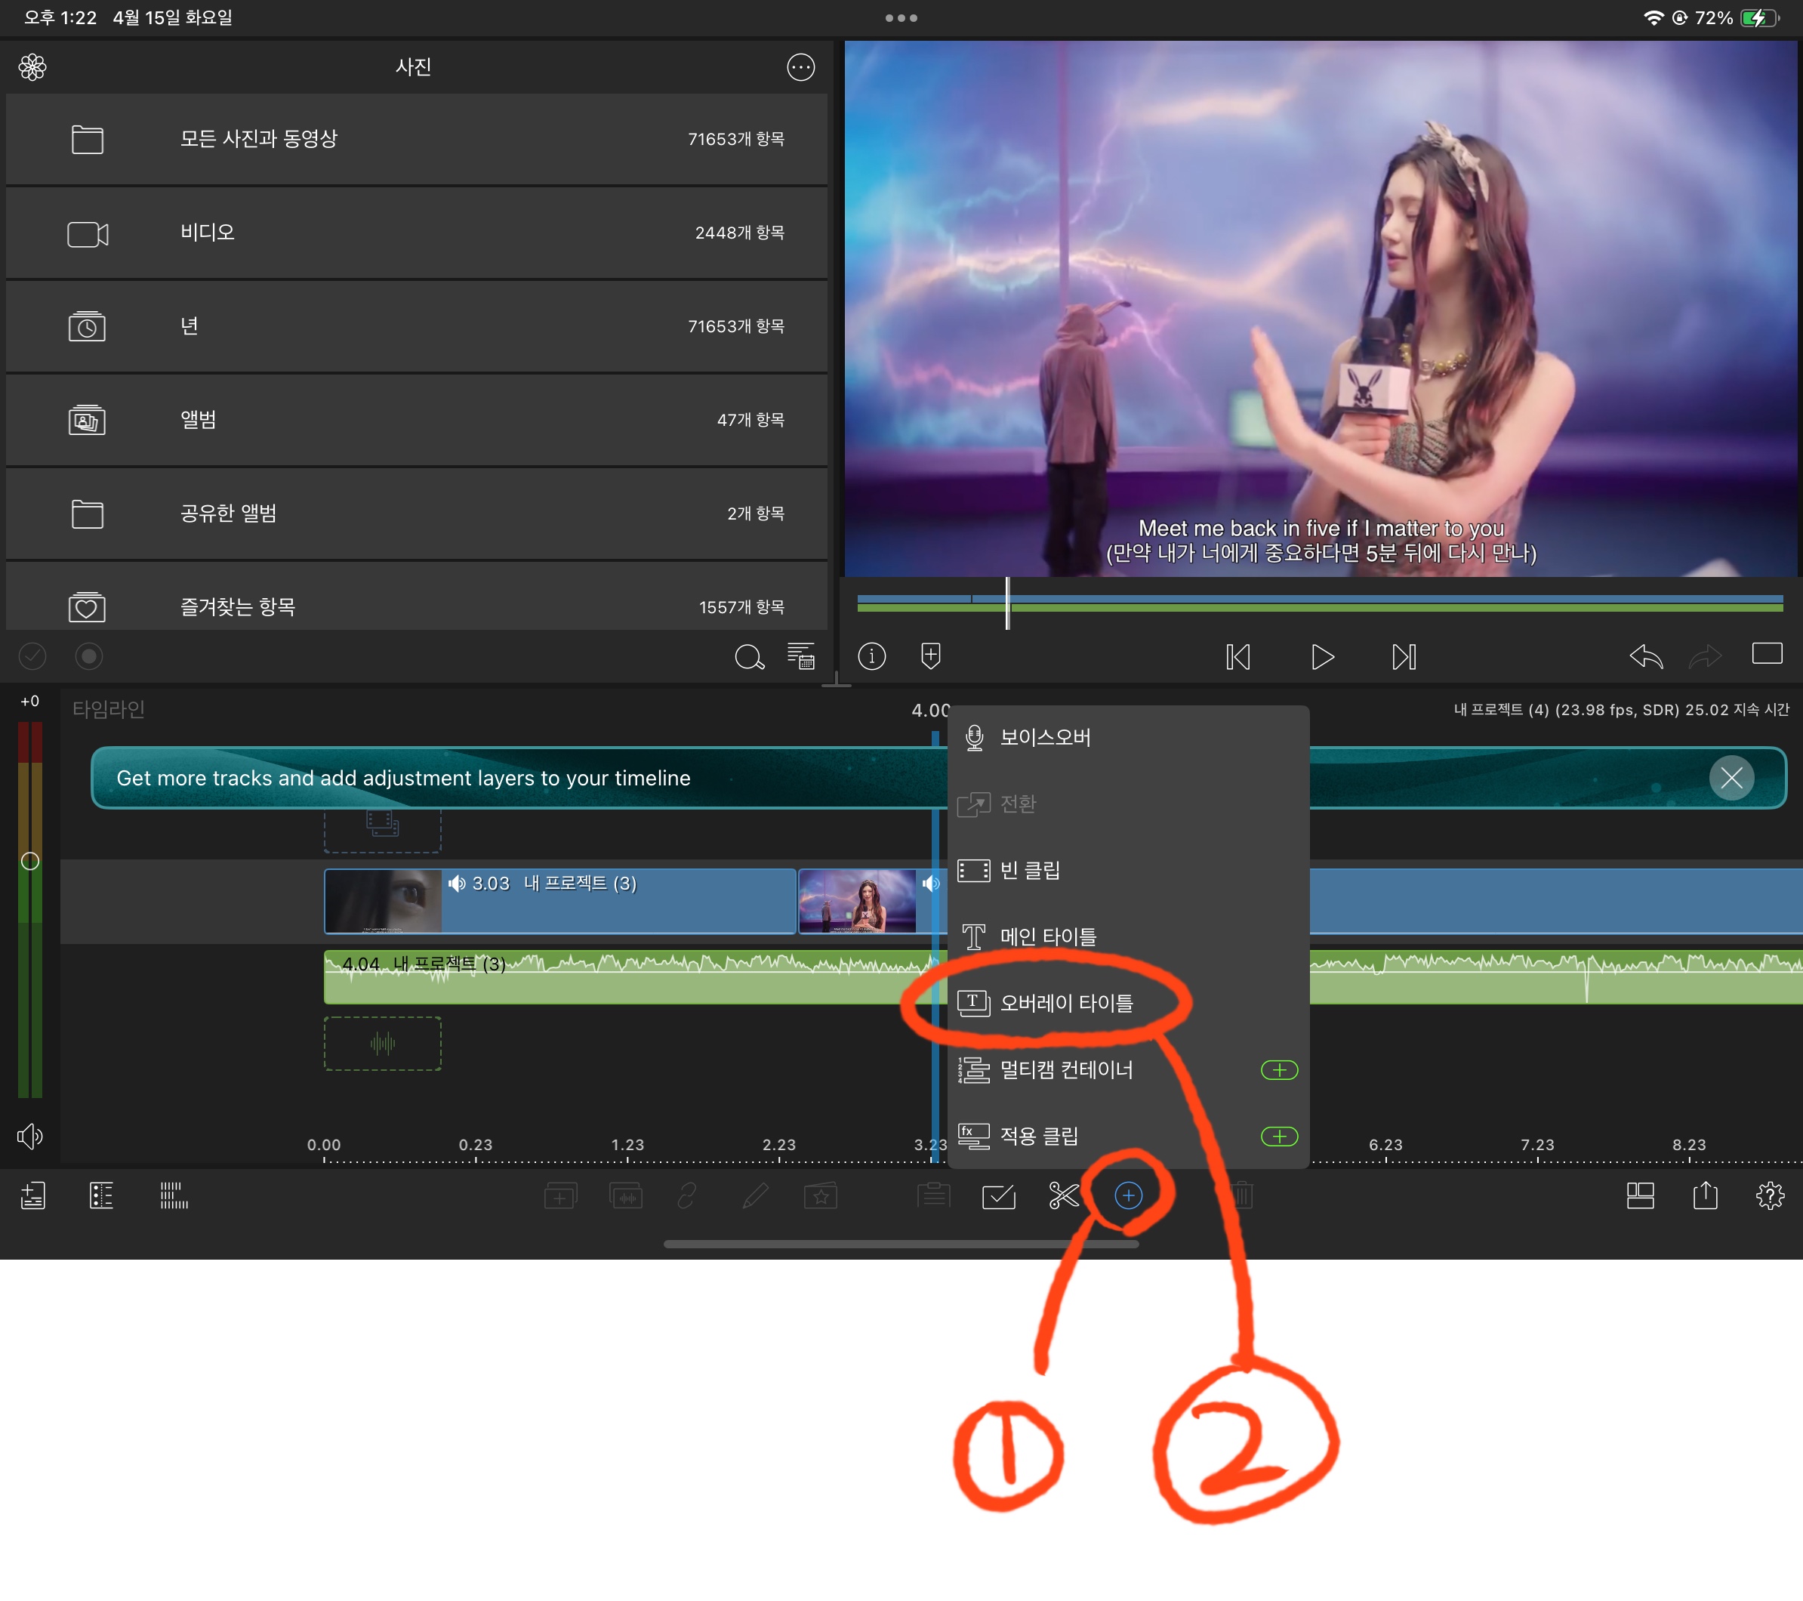Tap green plus badge beside 멀티캠 컨테이너
Image resolution: width=1803 pixels, height=1601 pixels.
pyautogui.click(x=1279, y=1070)
